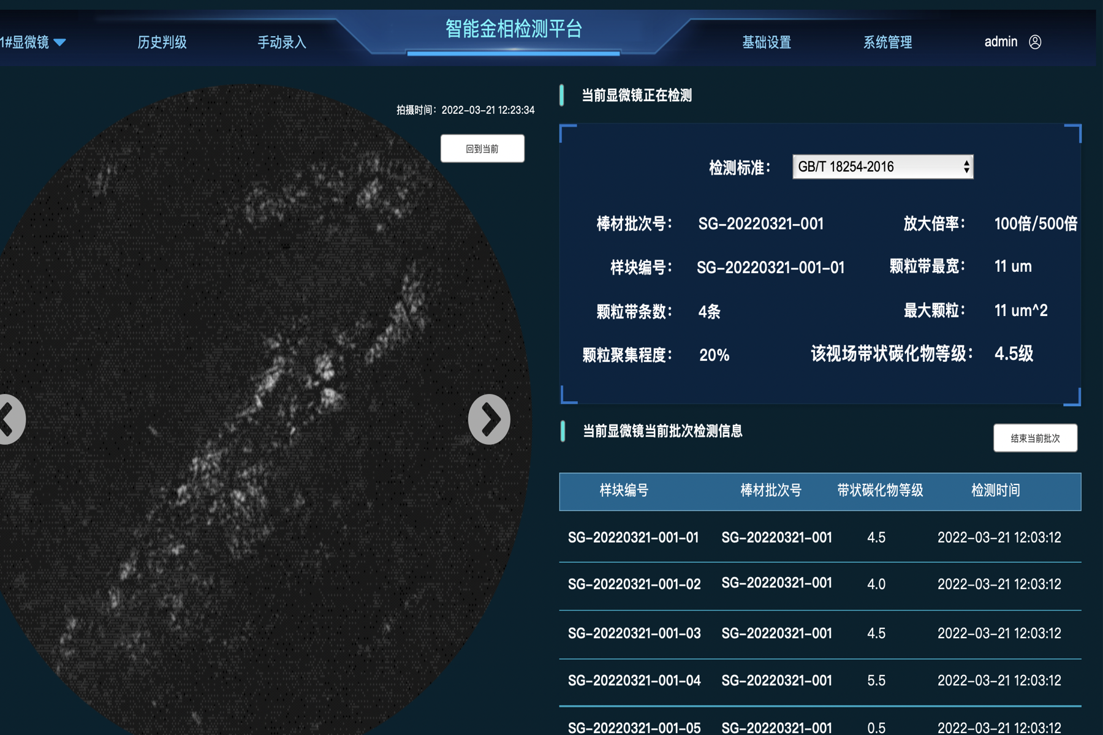This screenshot has width=1103, height=735.
Task: Click the admin username label
Action: (1000, 42)
